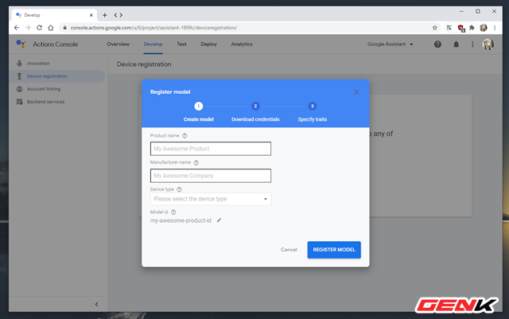Click the code brackets icon beside new tab

tap(119, 15)
